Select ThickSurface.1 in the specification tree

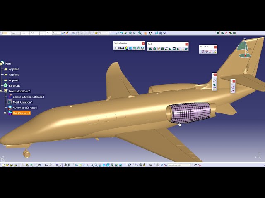[22, 113]
